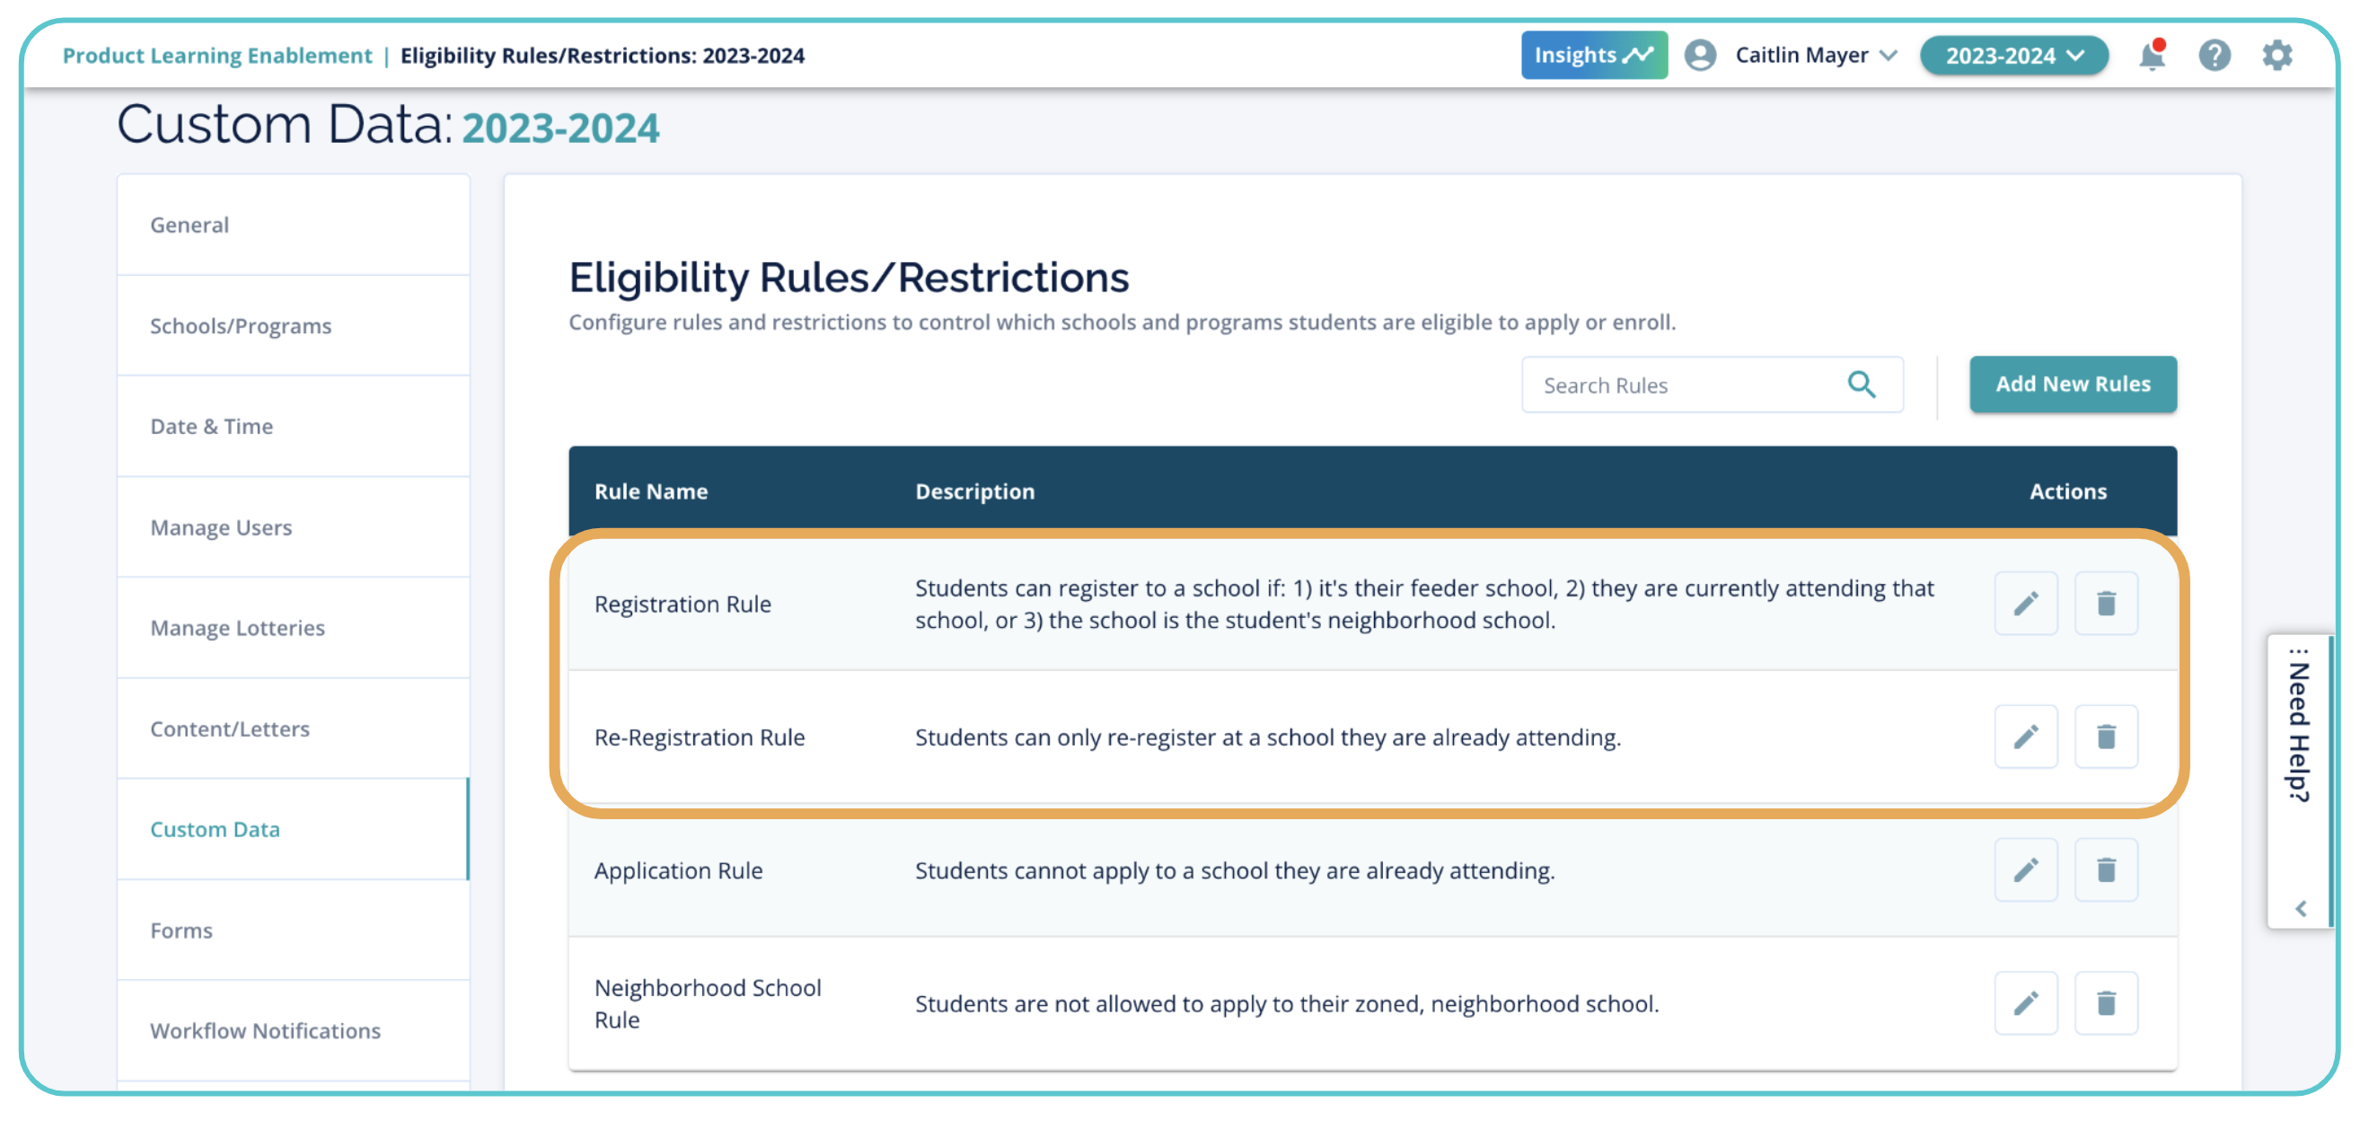Click the search magnifier icon

[x=1861, y=384]
